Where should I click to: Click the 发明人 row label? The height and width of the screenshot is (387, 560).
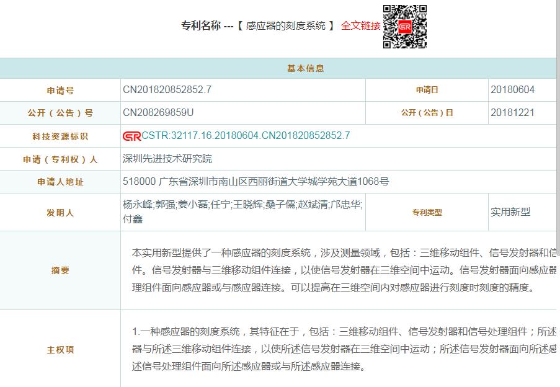click(x=60, y=213)
